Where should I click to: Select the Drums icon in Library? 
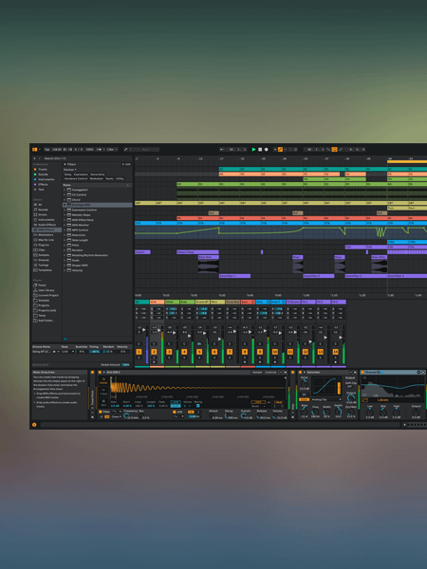point(35,215)
